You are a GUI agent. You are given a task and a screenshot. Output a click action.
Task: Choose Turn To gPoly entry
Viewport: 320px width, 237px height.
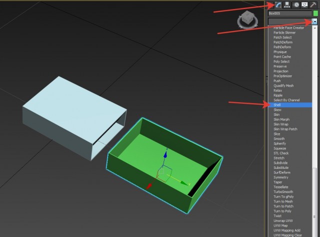coord(283,197)
